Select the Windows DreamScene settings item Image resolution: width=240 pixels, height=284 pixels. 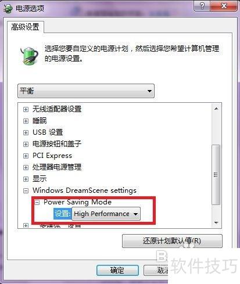click(x=84, y=190)
